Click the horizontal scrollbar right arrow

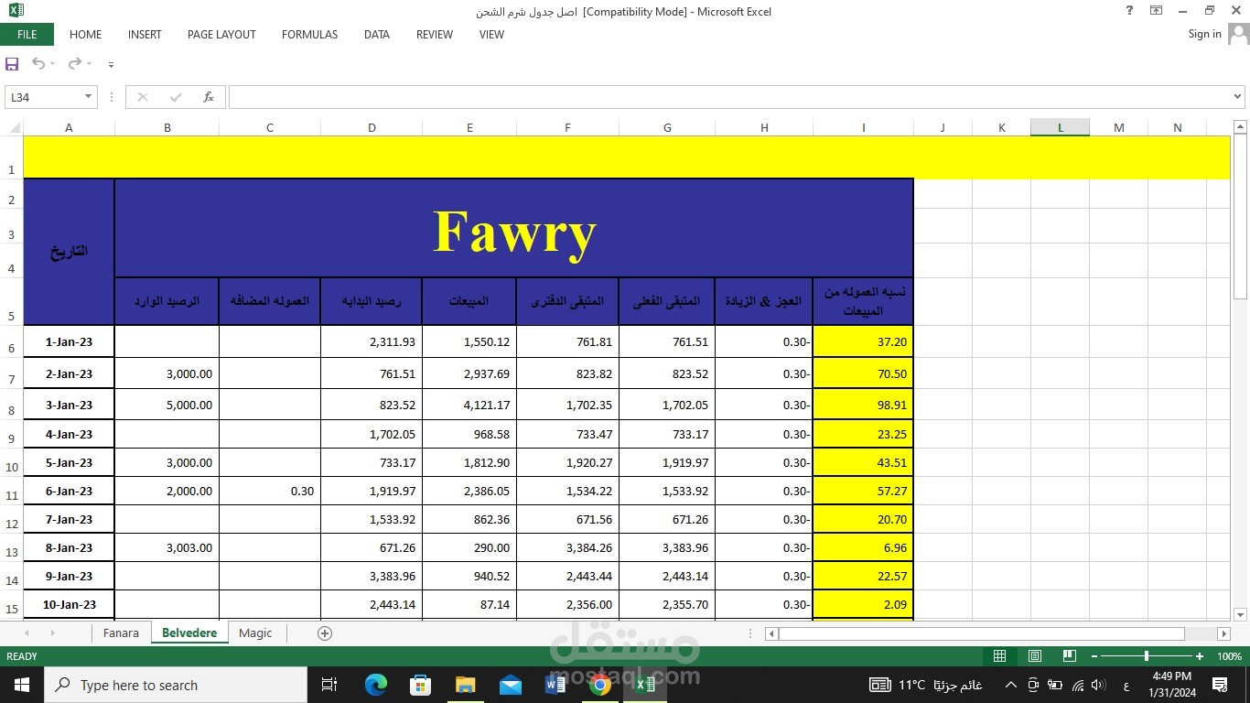pyautogui.click(x=1223, y=633)
